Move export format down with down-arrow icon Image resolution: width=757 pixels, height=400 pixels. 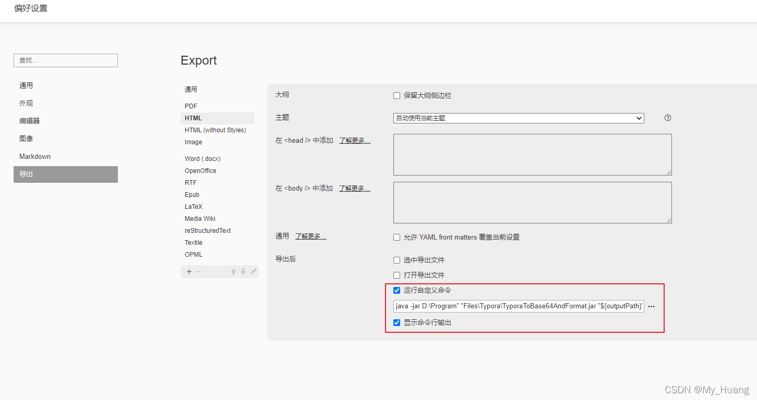(243, 271)
